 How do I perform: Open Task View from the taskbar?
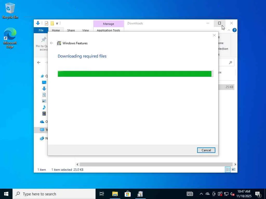point(102,194)
